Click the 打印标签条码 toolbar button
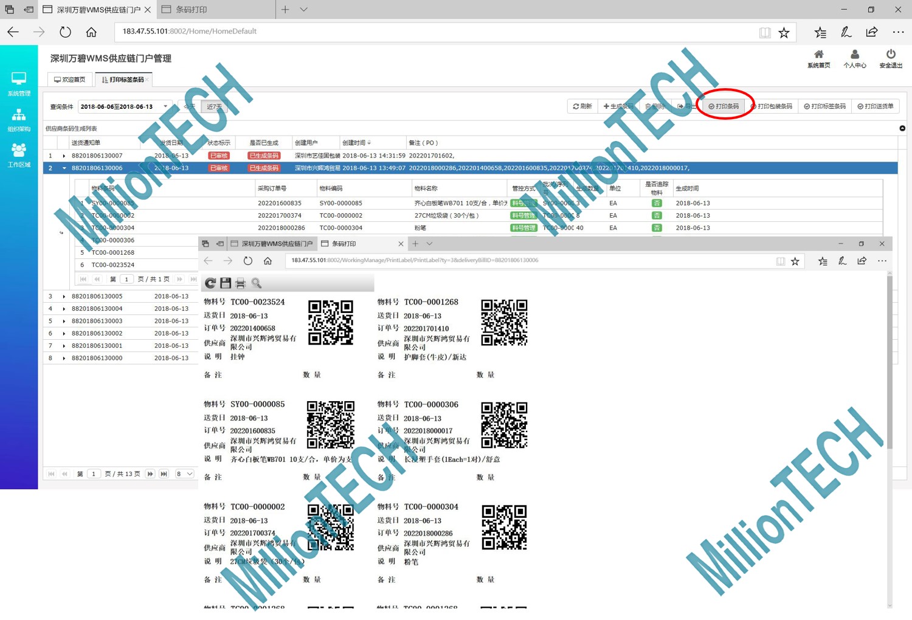Viewport: 912px width, 620px height. tap(824, 106)
